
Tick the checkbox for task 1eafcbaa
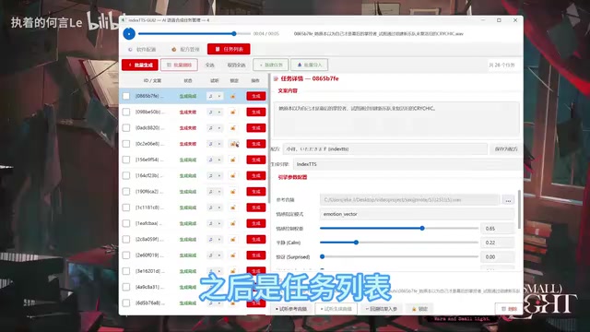click(126, 223)
